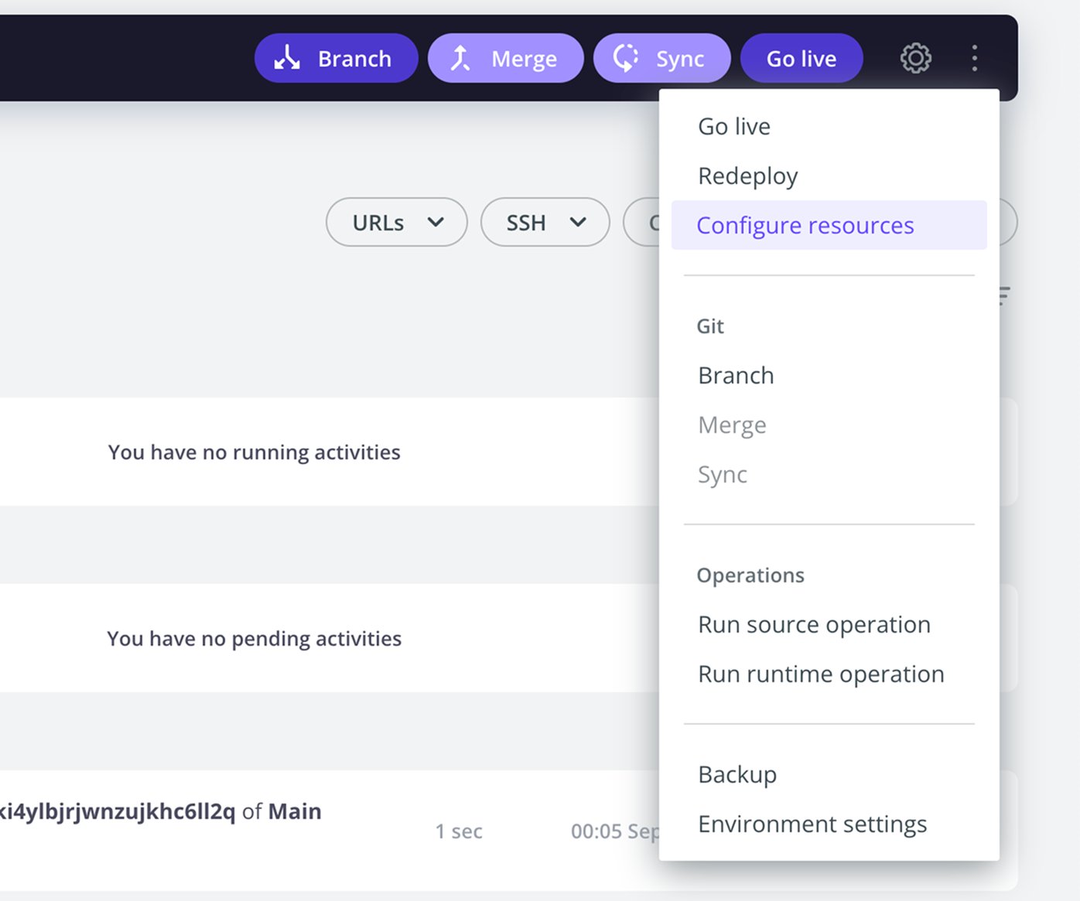The height and width of the screenshot is (901, 1080).
Task: Choose Branch under the Git section
Action: (x=736, y=375)
